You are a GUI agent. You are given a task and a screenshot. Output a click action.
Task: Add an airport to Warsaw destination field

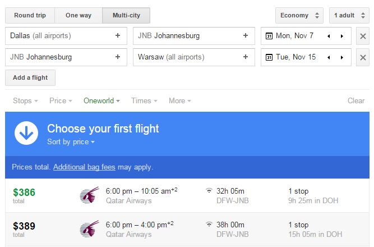[246, 57]
